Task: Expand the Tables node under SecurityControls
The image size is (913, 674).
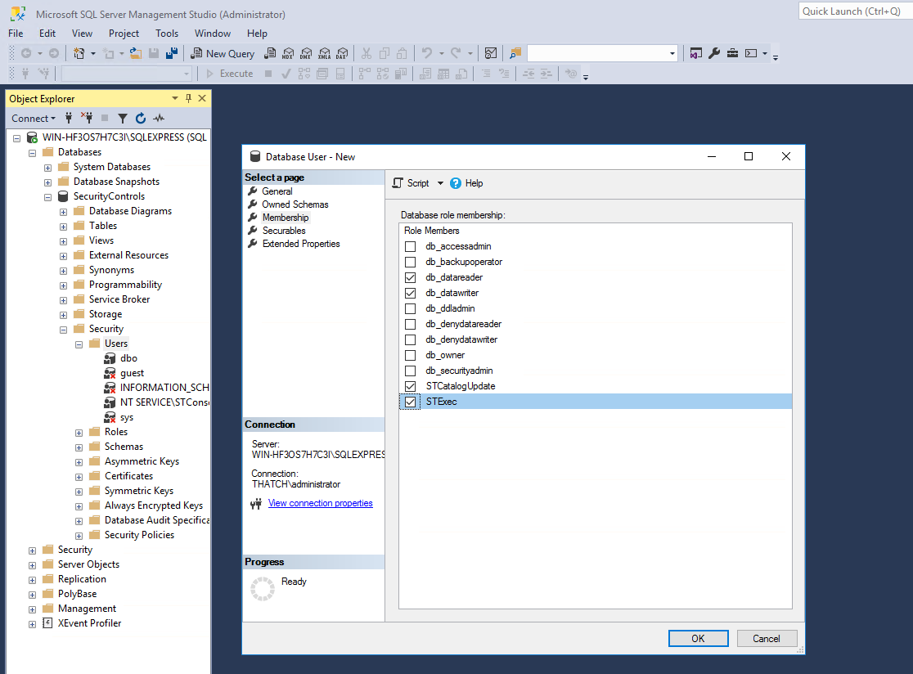Action: (63, 225)
